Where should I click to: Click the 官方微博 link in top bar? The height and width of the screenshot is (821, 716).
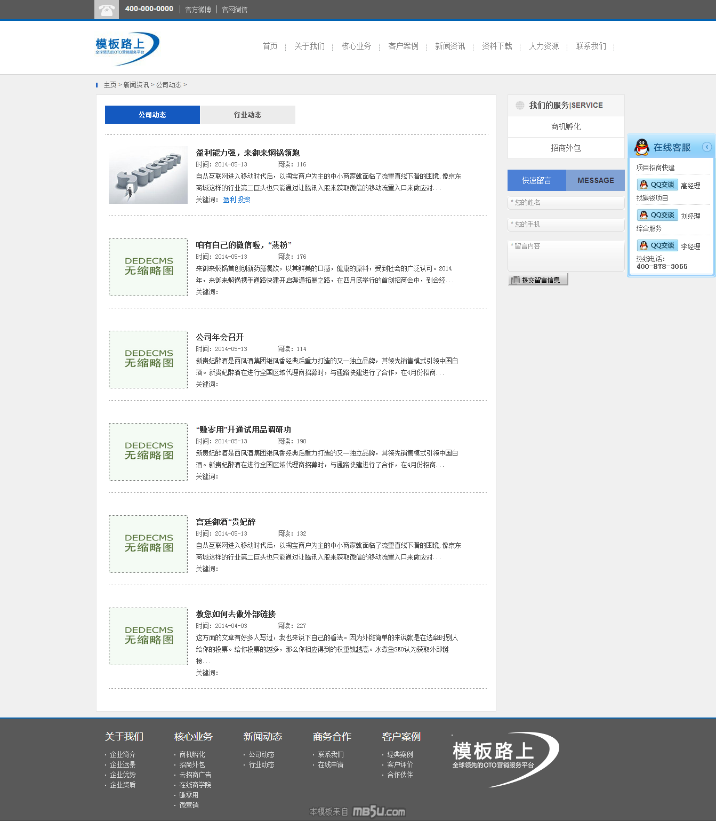(198, 10)
